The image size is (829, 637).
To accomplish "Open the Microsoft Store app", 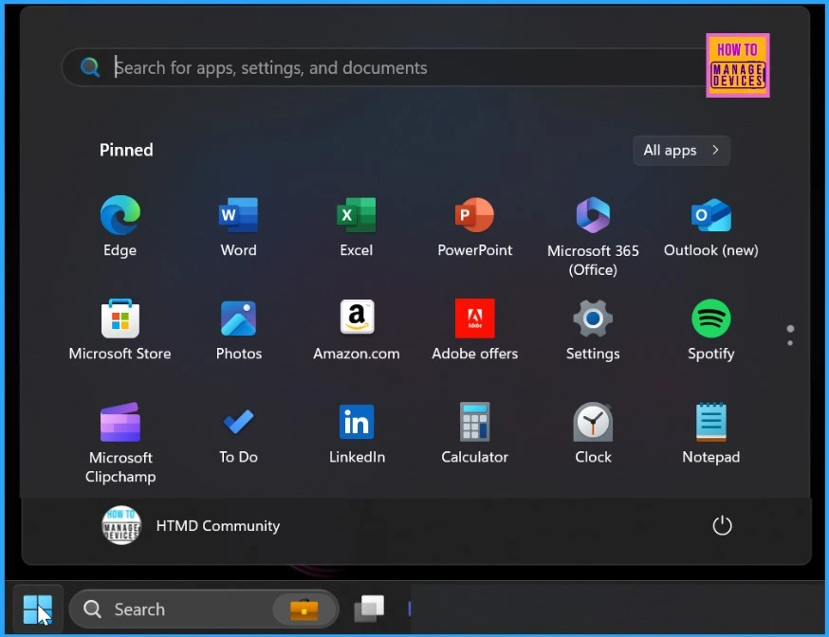I will pos(120,330).
